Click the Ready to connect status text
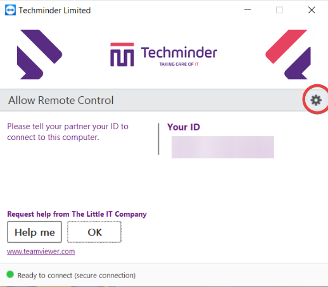 [x=77, y=276]
